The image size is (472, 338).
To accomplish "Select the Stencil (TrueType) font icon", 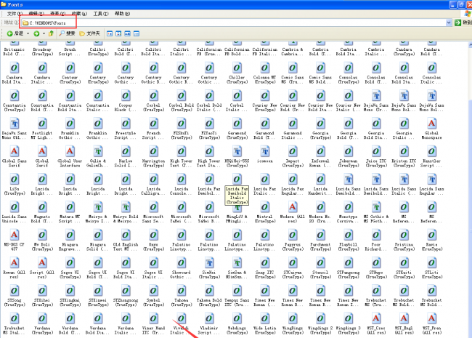I will tap(320, 262).
